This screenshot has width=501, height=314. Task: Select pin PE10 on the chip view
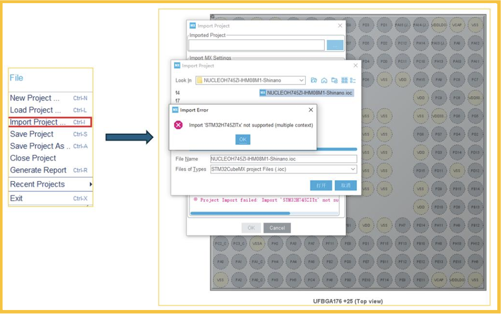tap(366, 280)
